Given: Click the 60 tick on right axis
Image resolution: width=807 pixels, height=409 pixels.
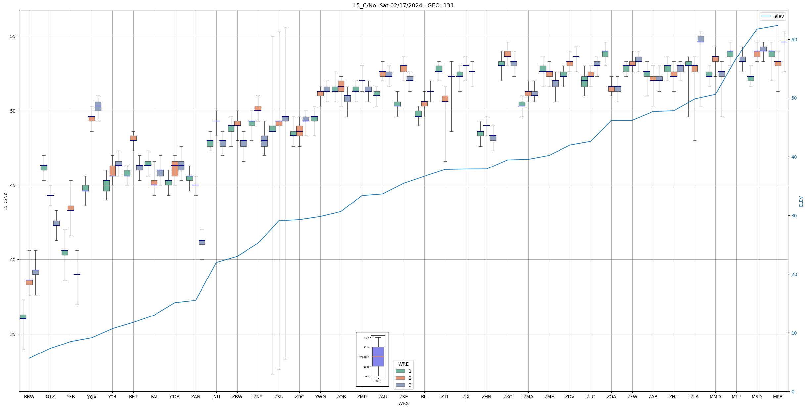Looking at the screenshot, I should coord(794,40).
